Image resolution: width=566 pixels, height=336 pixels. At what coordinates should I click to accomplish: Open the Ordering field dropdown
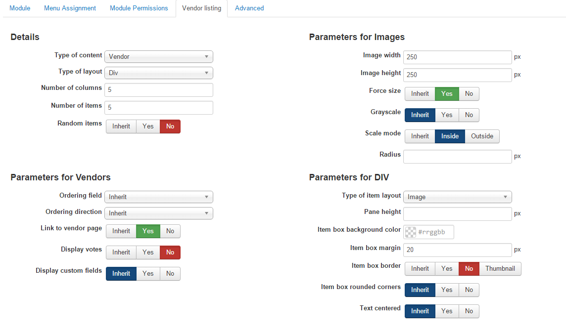pyautogui.click(x=158, y=197)
